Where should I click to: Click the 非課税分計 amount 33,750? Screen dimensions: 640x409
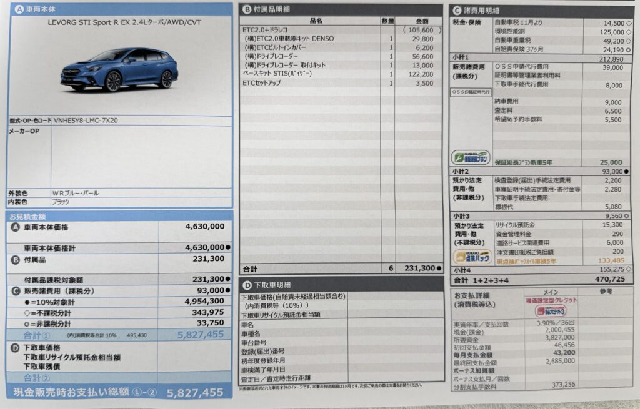210,323
